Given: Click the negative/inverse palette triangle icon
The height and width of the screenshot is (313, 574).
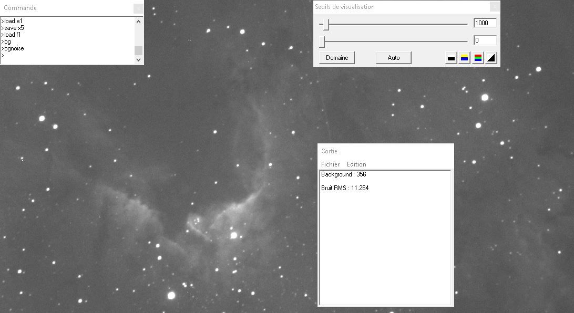Looking at the screenshot, I should [x=491, y=58].
